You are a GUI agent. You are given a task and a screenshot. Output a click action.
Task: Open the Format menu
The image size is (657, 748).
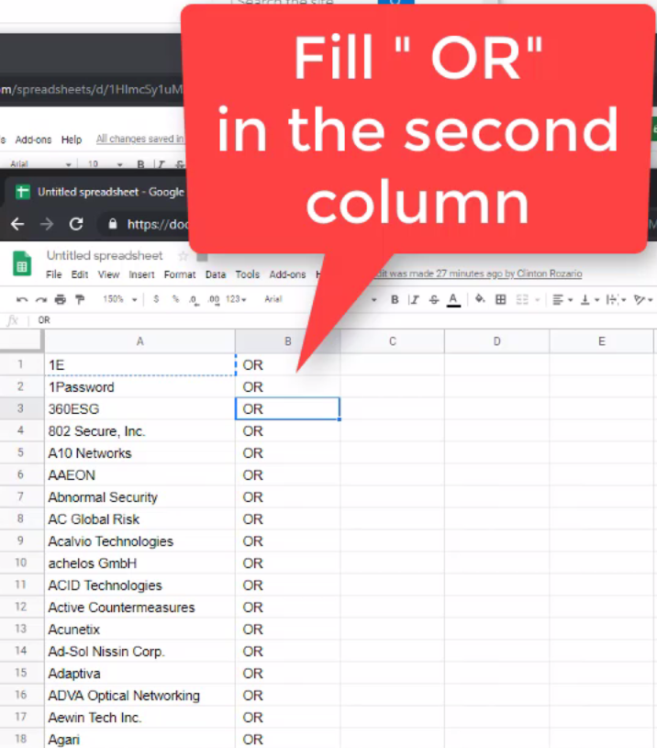(180, 274)
